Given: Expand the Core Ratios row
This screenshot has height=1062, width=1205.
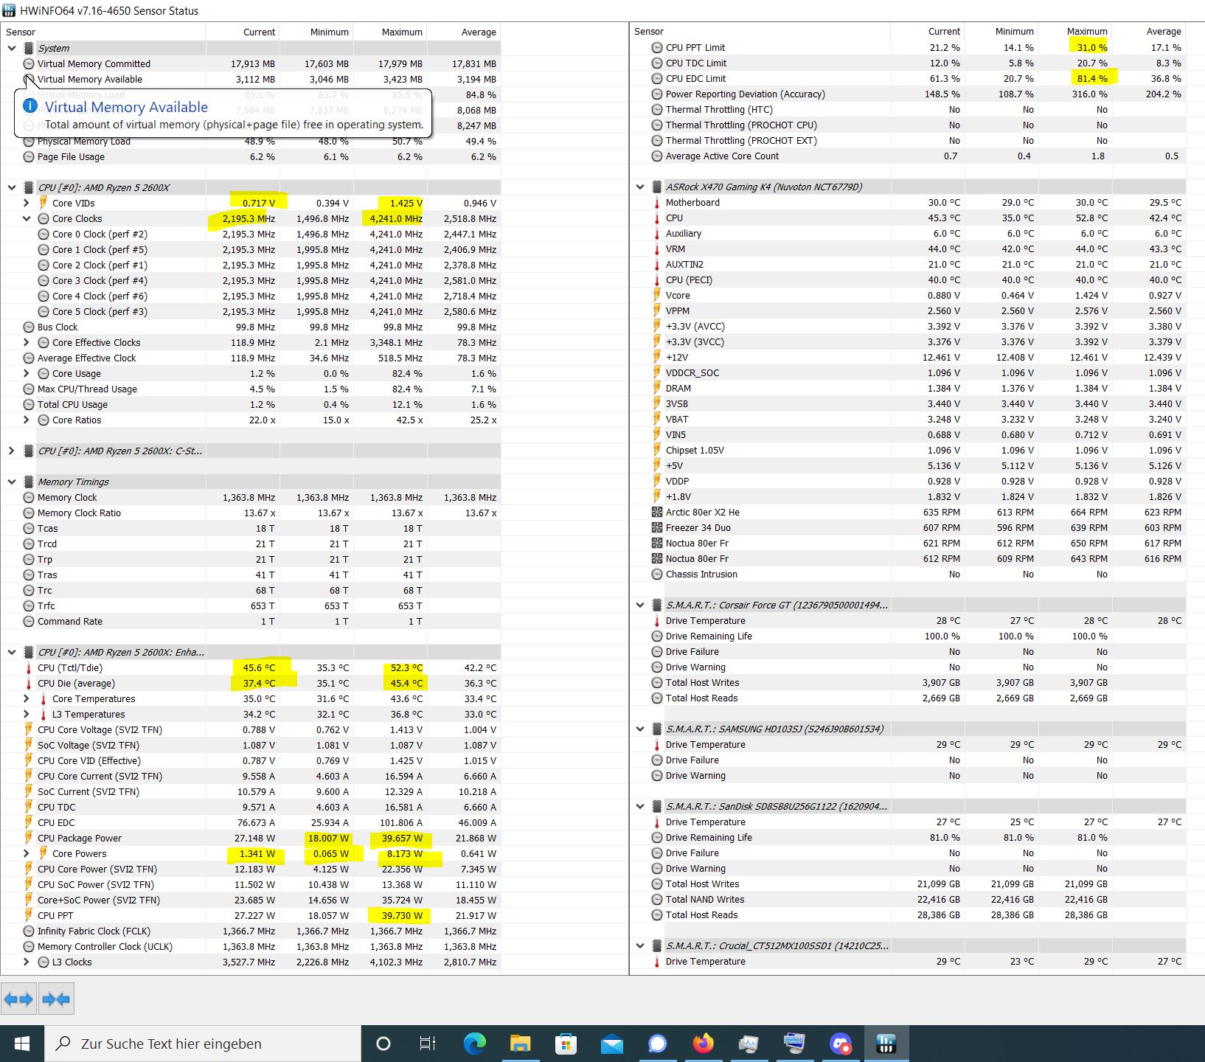Looking at the screenshot, I should (27, 420).
